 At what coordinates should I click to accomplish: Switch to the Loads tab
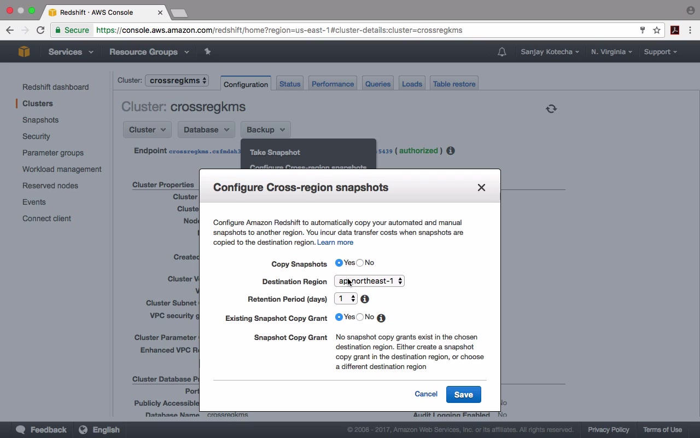[x=412, y=84]
